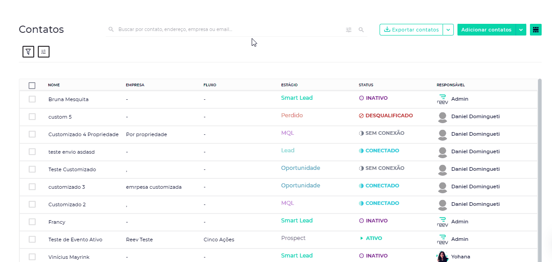Open the column settings sliders icon
Image resolution: width=552 pixels, height=262 pixels.
tap(44, 52)
